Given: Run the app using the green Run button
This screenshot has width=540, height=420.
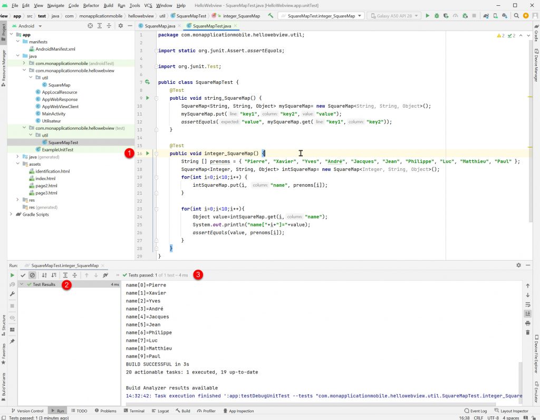Looking at the screenshot, I should 428,16.
